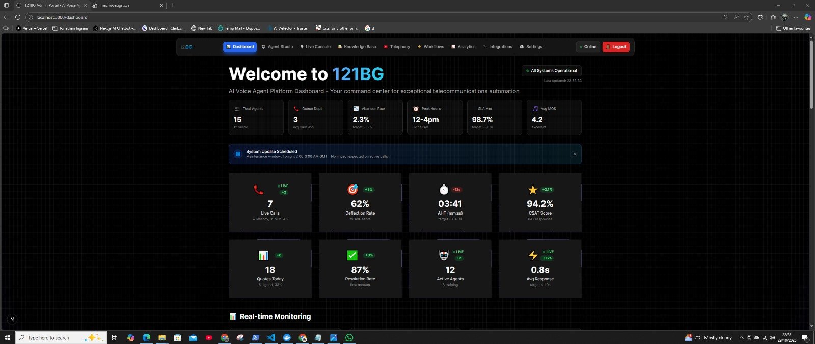Click the Quotes Today bar chart icon

263,255
